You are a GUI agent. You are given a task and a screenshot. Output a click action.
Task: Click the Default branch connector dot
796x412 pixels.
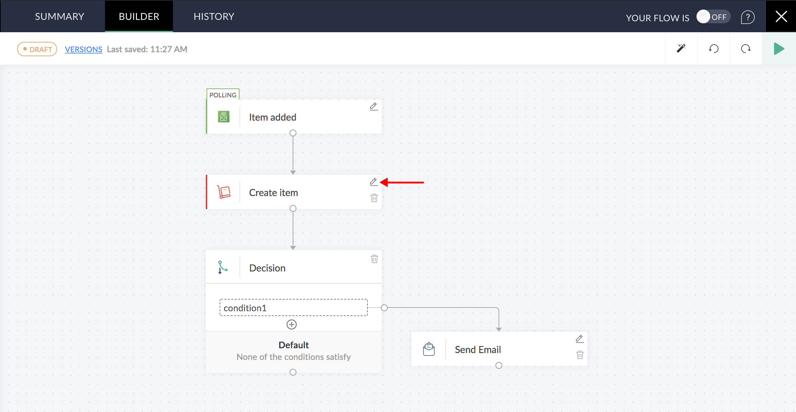[293, 372]
